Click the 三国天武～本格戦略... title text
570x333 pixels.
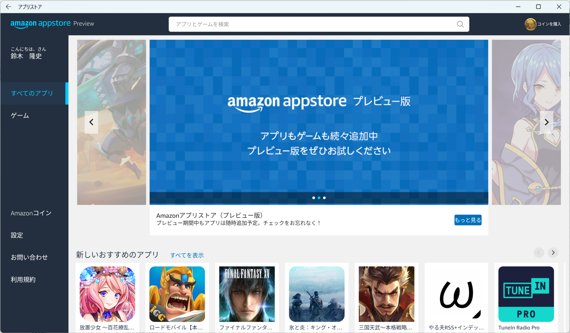click(x=385, y=328)
